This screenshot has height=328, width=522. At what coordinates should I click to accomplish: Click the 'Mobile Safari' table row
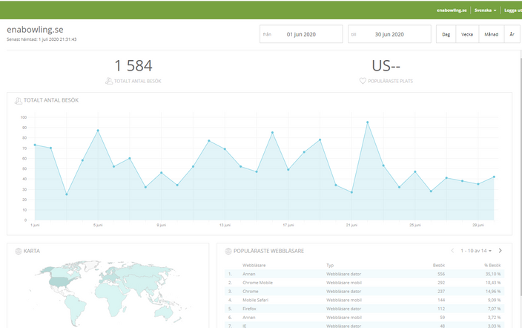tap(364, 300)
